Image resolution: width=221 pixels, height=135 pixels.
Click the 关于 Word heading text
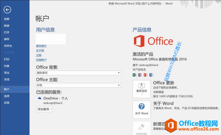pos(163,103)
